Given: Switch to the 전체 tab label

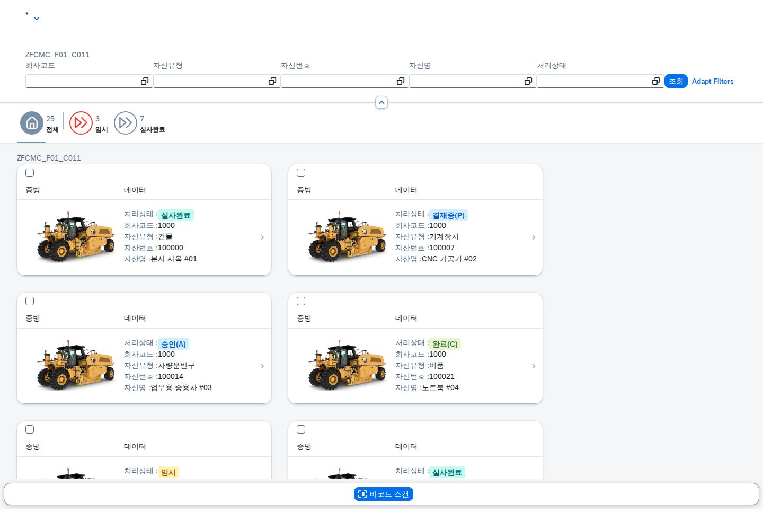Looking at the screenshot, I should pos(52,129).
